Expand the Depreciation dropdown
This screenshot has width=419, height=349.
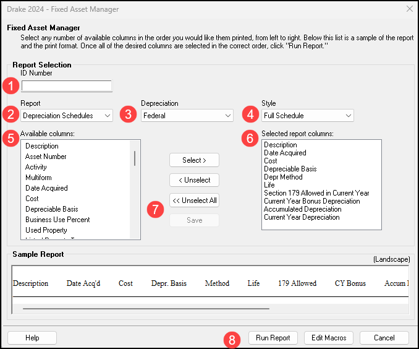coord(187,115)
